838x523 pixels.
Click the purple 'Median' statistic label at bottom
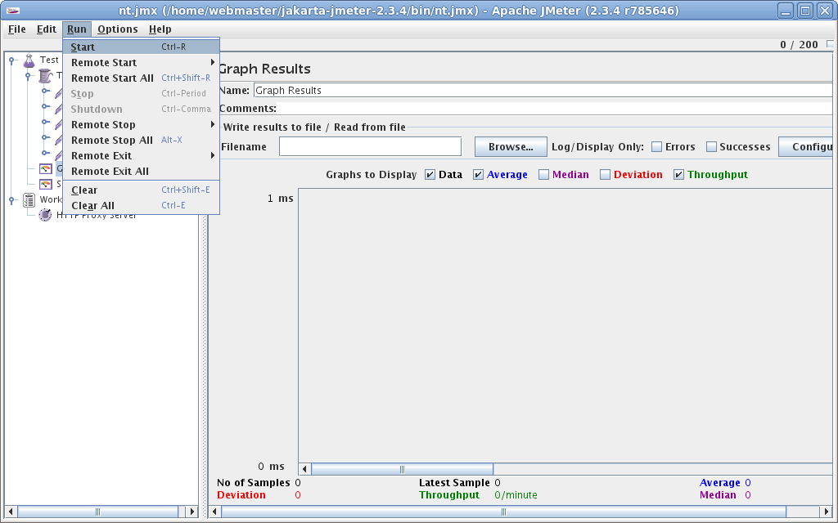point(718,494)
